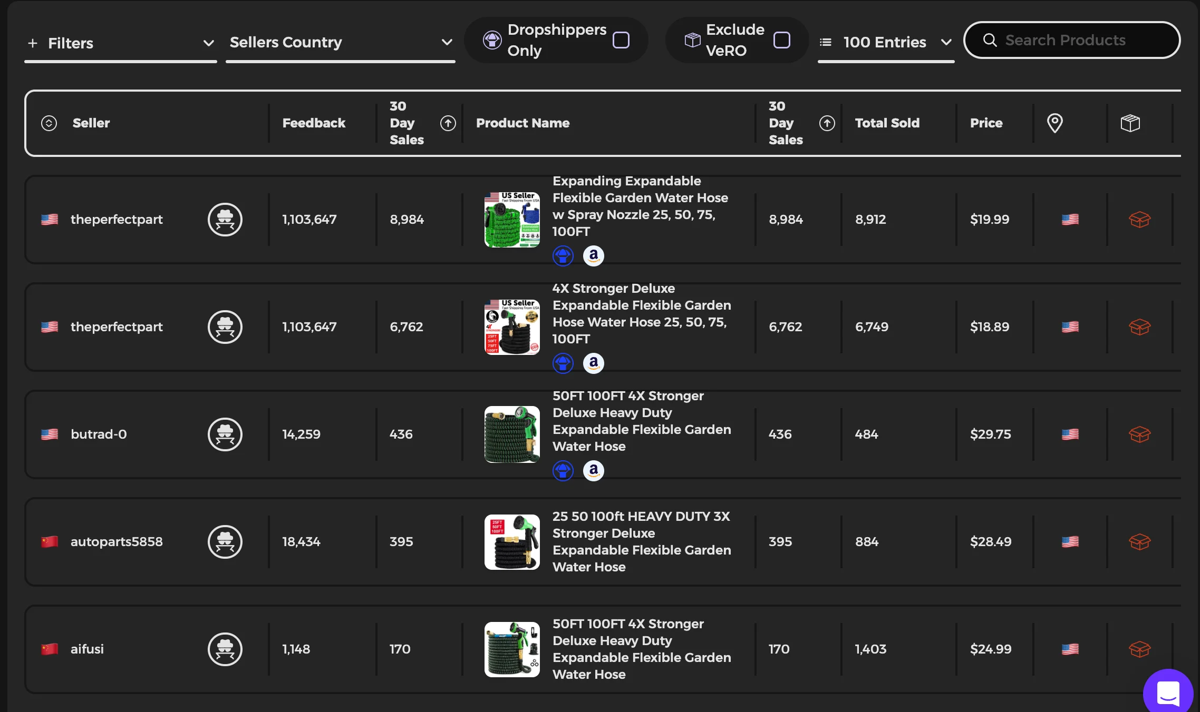
Task: Click blue dropshipper badge under butrad-0 product
Action: [x=563, y=471]
